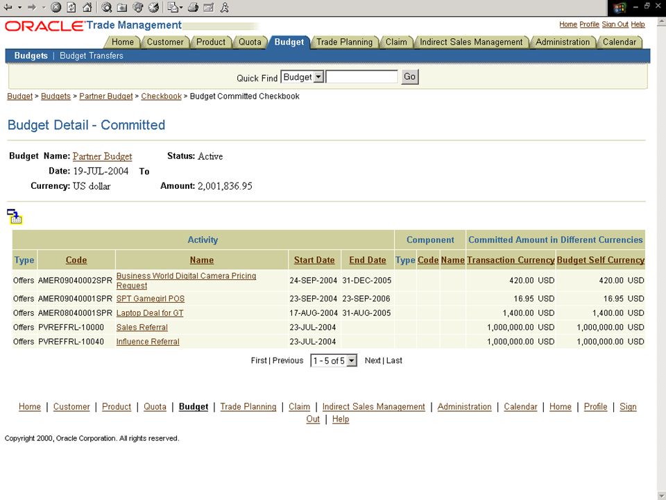This screenshot has height=500, width=666.
Task: Open the Sales Referral offer link
Action: click(142, 327)
